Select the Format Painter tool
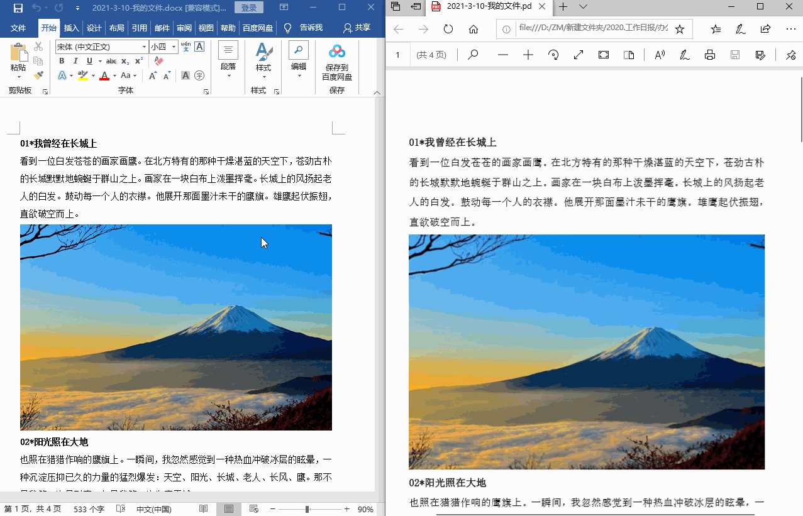The image size is (803, 516). [x=37, y=75]
